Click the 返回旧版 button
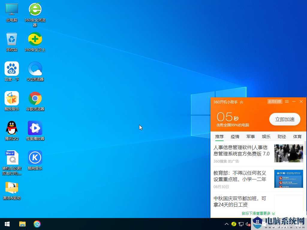The image size is (307, 230). click(275, 102)
